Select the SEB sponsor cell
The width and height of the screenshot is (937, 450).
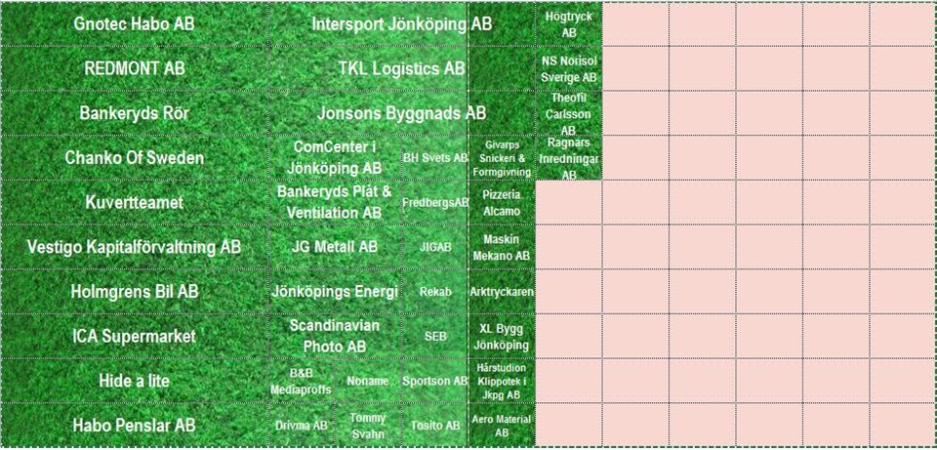tap(435, 337)
